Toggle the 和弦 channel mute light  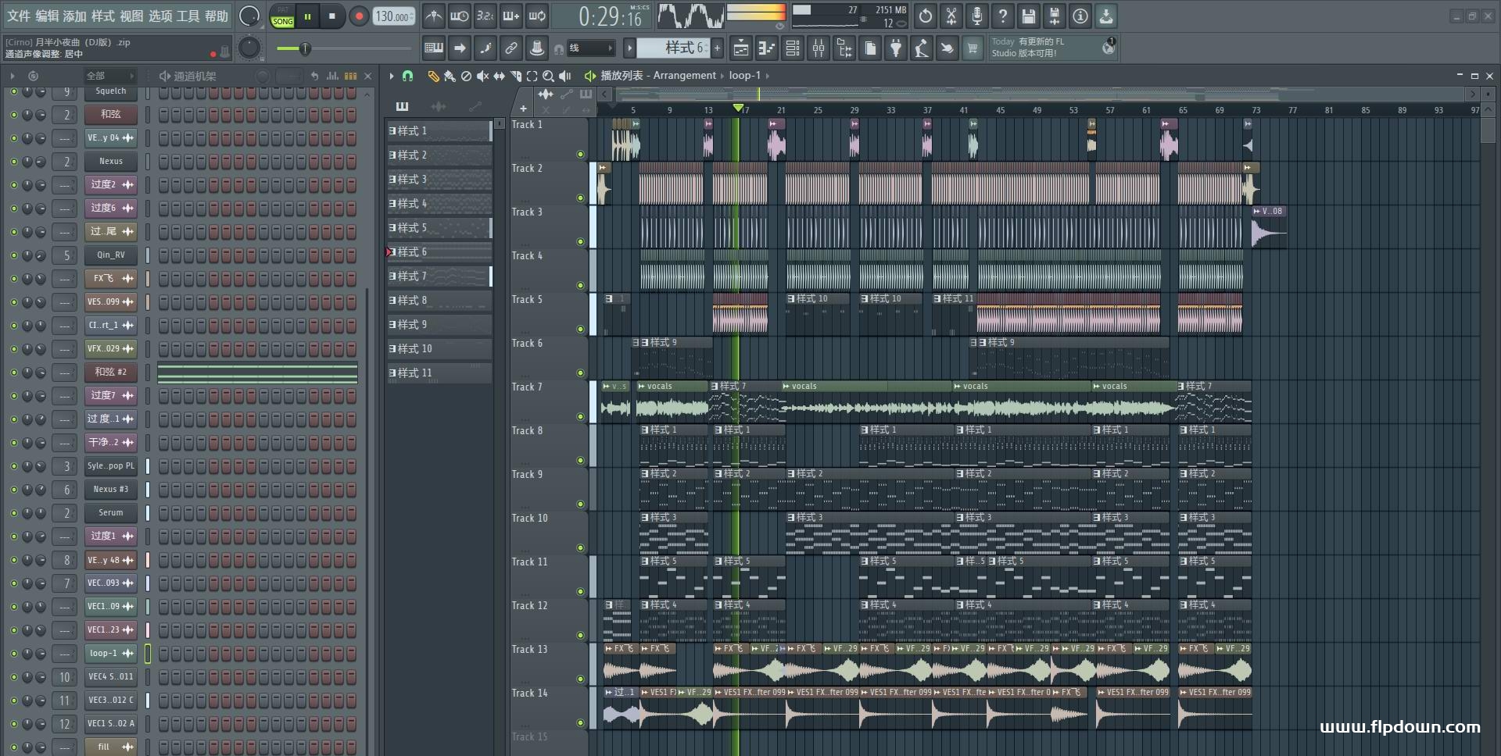(x=13, y=115)
